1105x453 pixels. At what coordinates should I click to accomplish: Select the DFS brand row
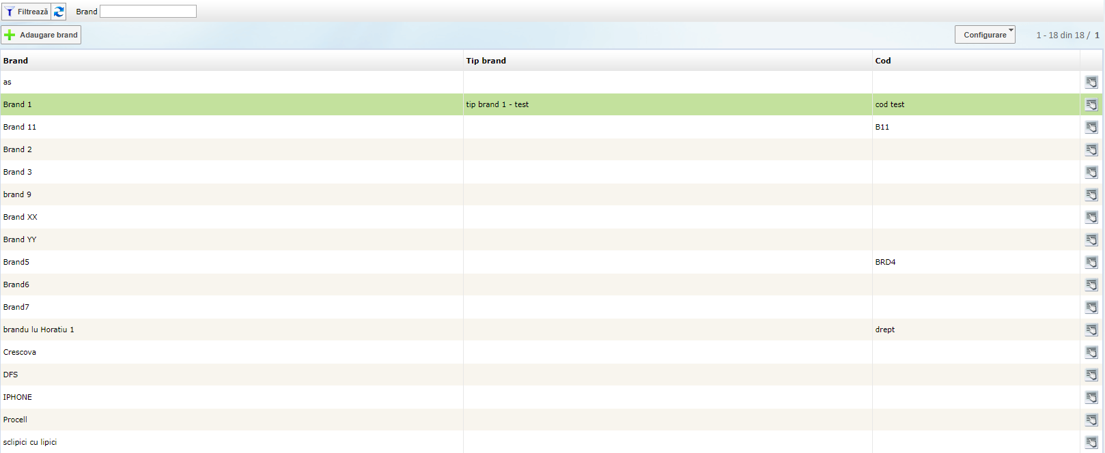coord(11,375)
